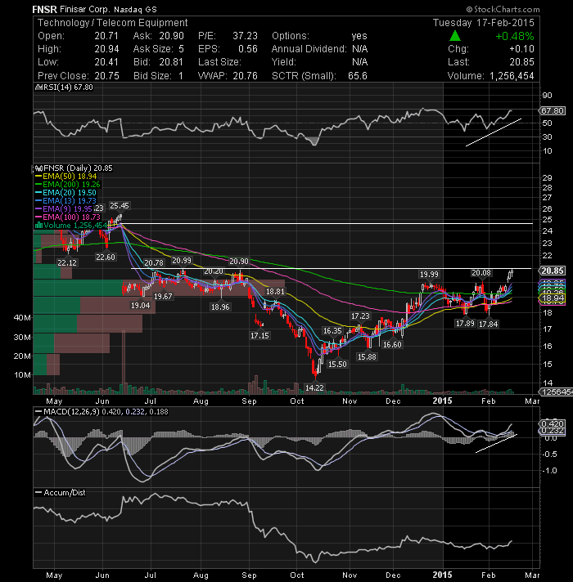Image resolution: width=573 pixels, height=582 pixels.
Task: Click the Nasdaq GS exchange label
Action: (135, 10)
